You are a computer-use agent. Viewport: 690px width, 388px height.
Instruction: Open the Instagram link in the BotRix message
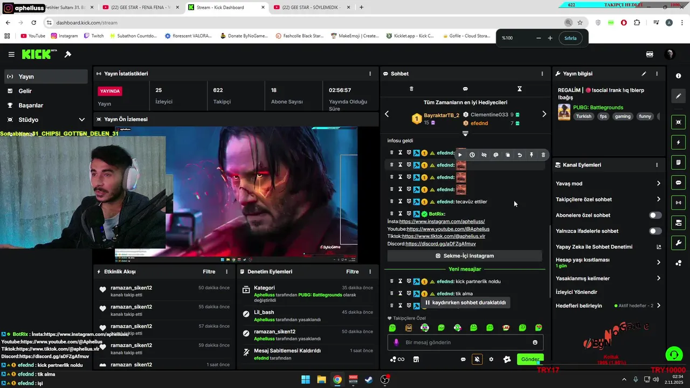442,221
